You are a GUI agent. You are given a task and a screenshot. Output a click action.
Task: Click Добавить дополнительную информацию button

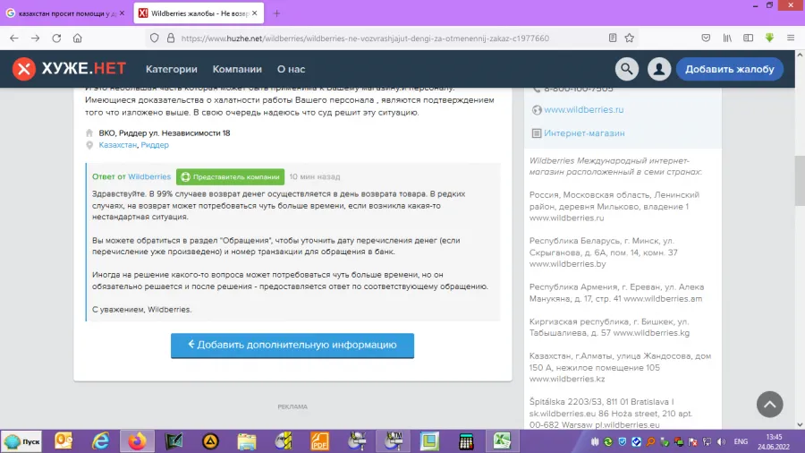(x=292, y=346)
